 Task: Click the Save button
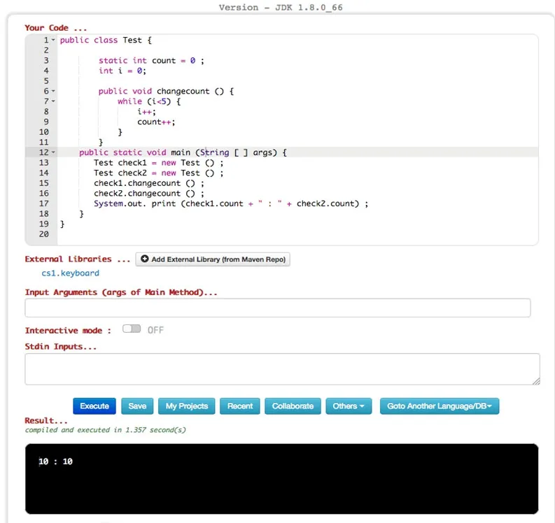click(137, 406)
